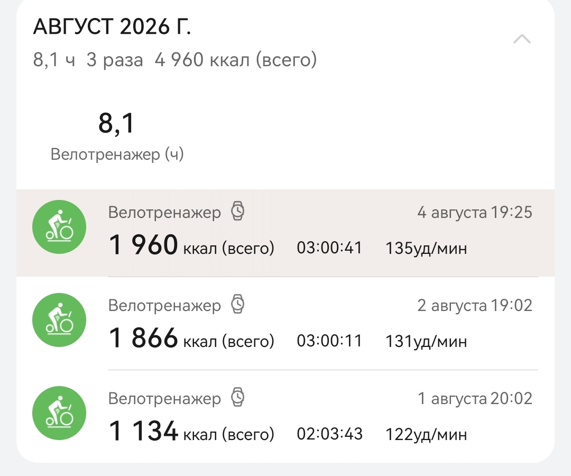
Task: Tap the 135уд/мин heart rate value
Action: tap(426, 249)
